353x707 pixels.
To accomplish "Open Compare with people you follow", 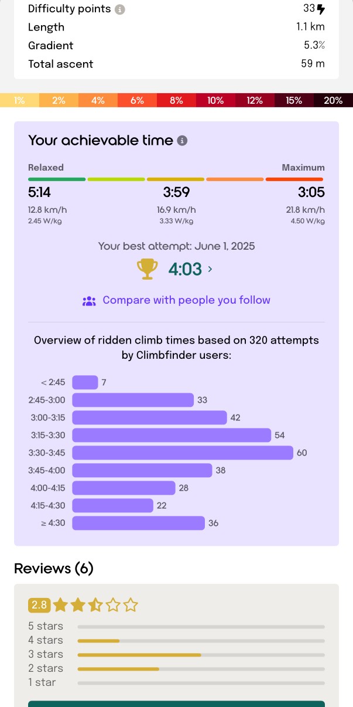I will coord(187,300).
